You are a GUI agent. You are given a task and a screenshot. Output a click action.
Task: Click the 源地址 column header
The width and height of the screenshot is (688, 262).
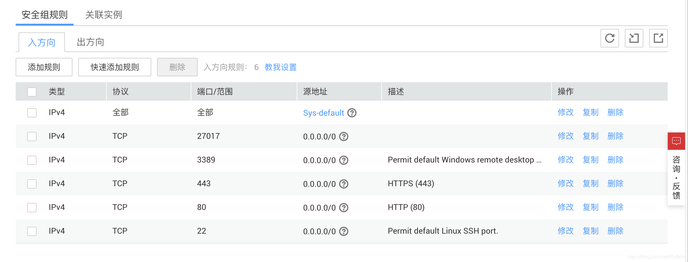315,92
